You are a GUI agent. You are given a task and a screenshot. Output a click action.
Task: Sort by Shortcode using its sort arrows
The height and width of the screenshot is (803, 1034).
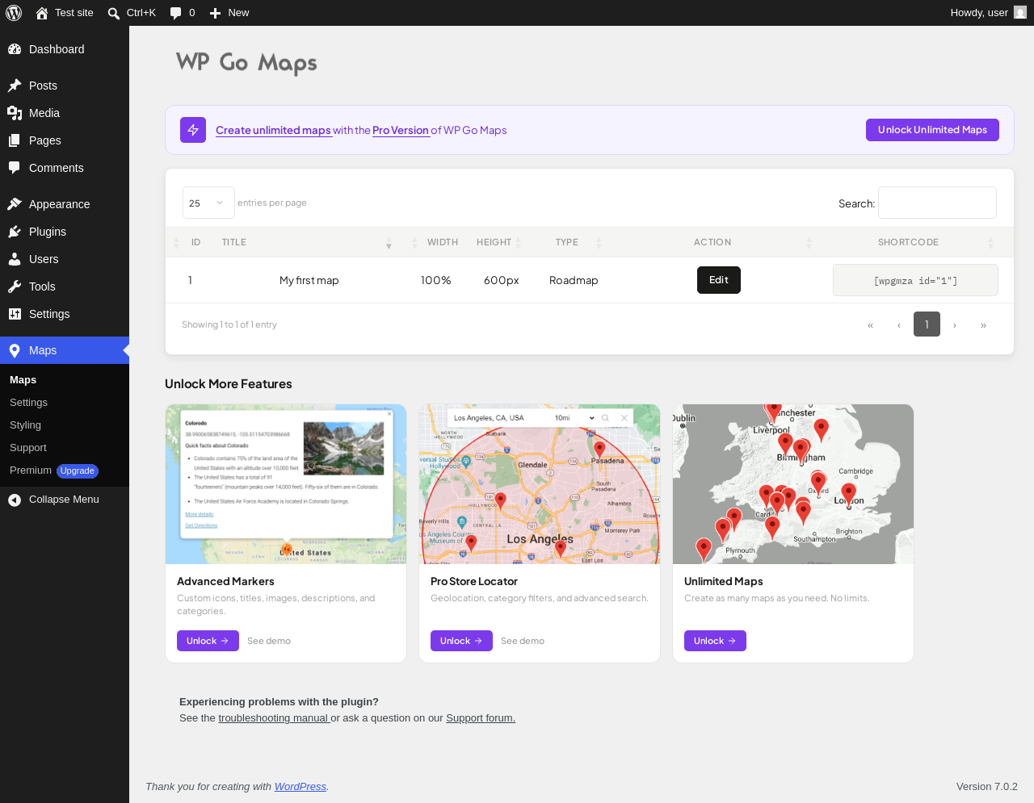[x=990, y=242]
